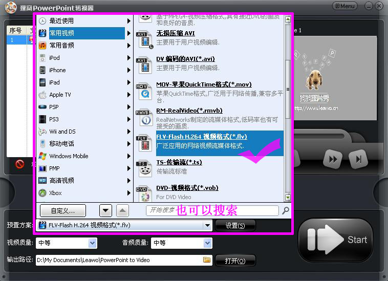
Task: Click the Apple TV icon
Action: click(42, 95)
